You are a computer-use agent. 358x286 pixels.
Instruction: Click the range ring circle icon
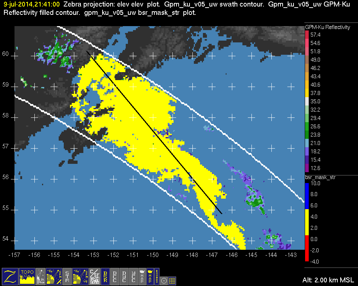click(x=164, y=281)
